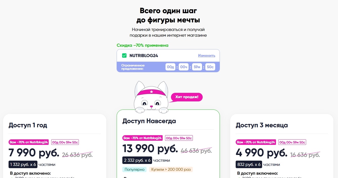Click the 'Вам −70% от Nutriblog24' badge on middle card
This screenshot has width=338, height=178.
tap(142, 138)
